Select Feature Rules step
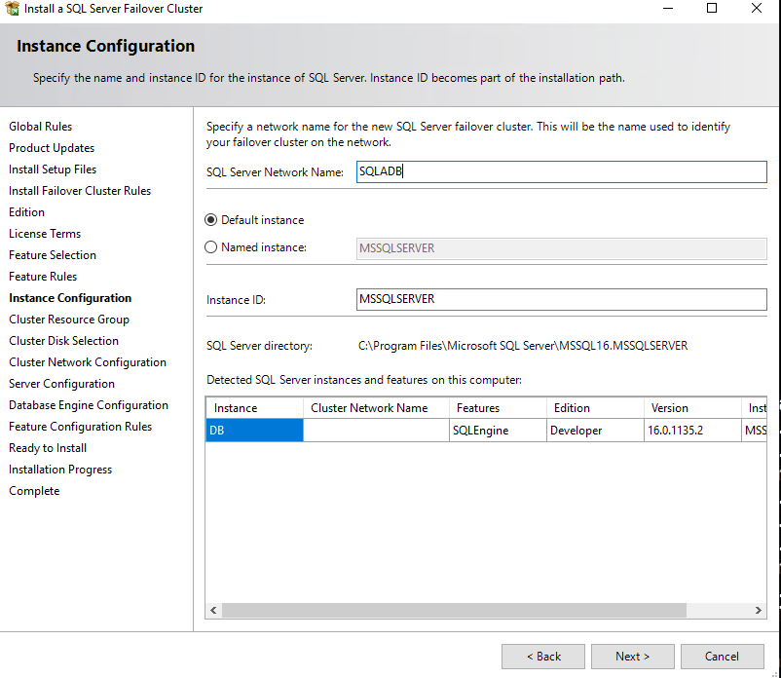781x678 pixels. 43,277
